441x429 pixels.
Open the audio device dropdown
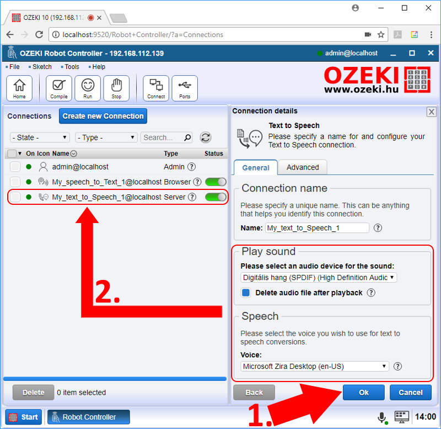[319, 278]
